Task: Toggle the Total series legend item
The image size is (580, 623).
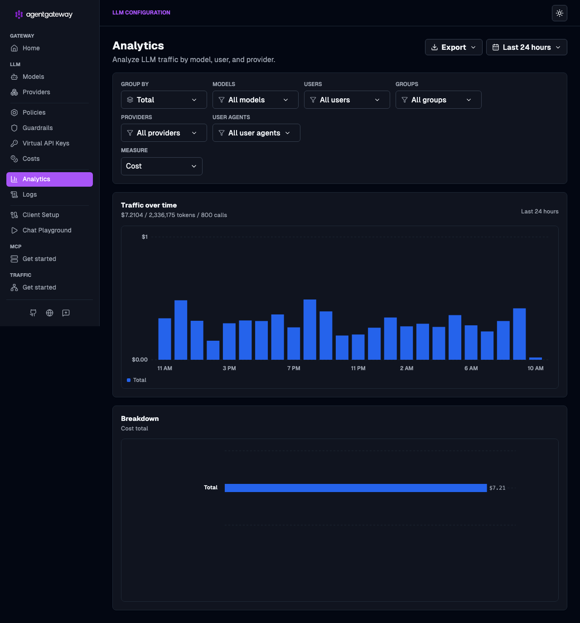Action: point(136,380)
